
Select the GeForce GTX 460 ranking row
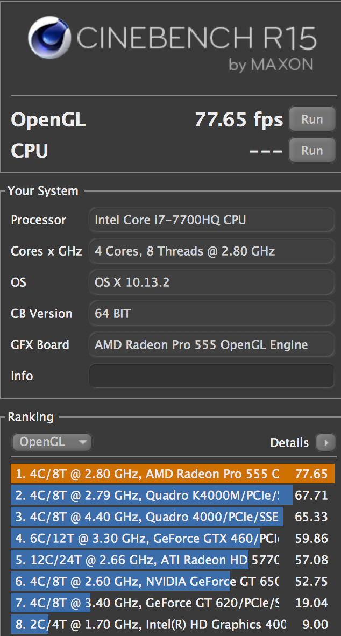pos(172,539)
